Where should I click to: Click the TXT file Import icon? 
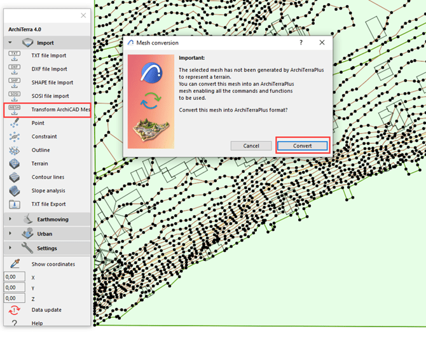click(15, 56)
